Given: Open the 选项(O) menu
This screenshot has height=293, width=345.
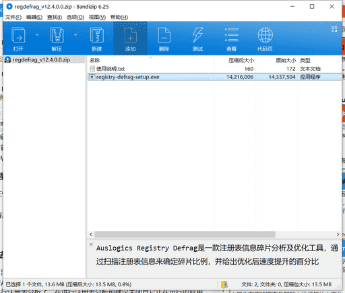Looking at the screenshot, I should click(75, 17).
